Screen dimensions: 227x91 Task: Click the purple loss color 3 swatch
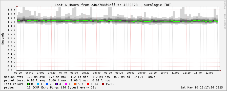point(56,84)
